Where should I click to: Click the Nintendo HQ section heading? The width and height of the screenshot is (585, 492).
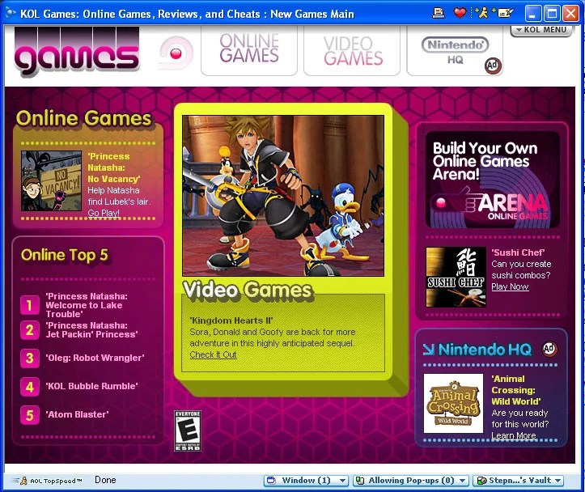[485, 350]
